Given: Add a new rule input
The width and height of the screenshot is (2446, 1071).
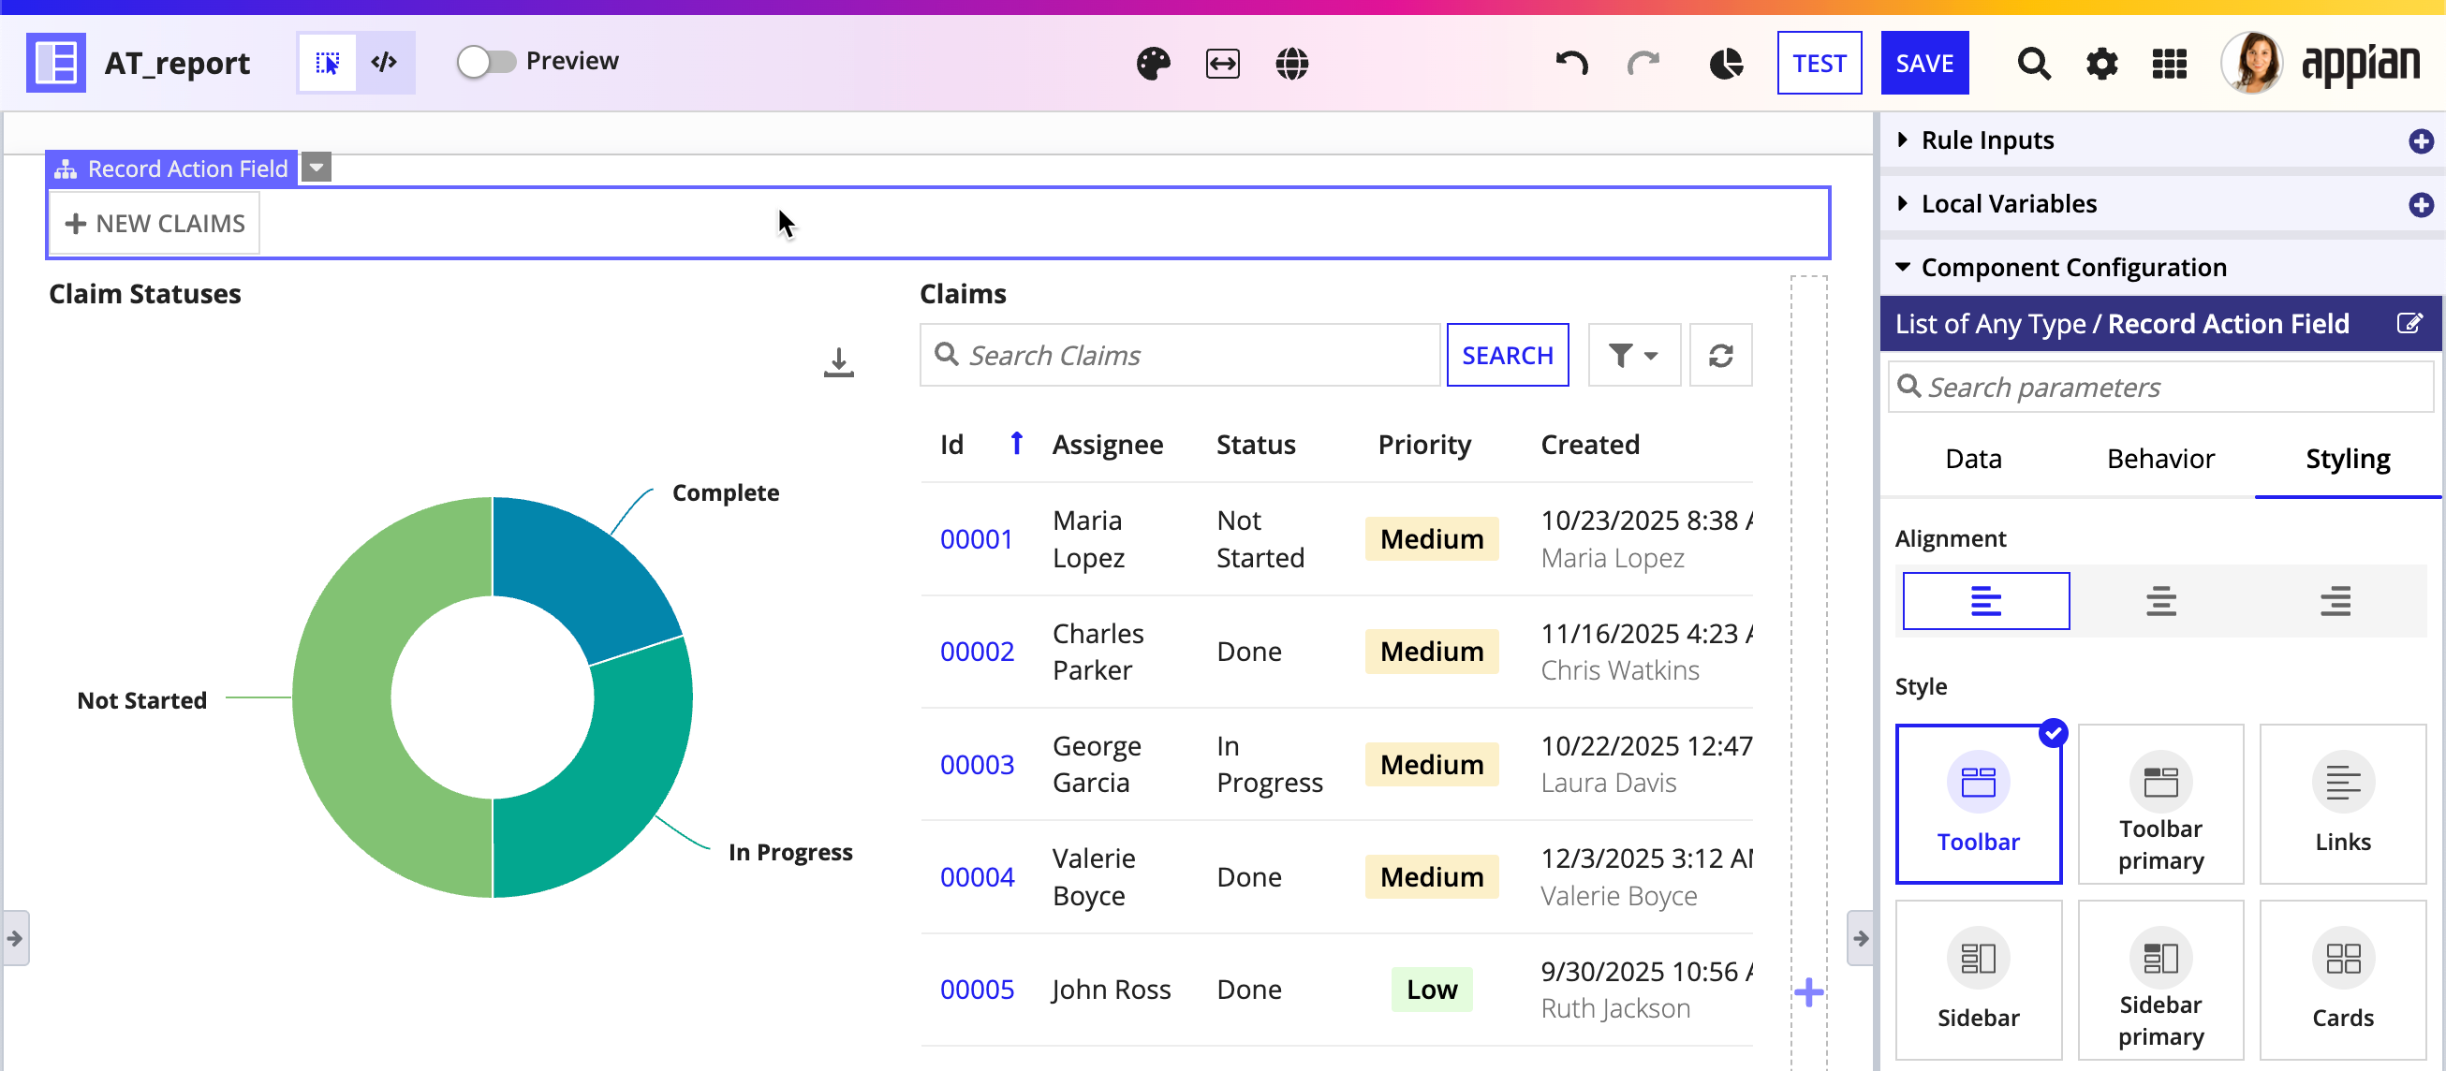Looking at the screenshot, I should (2421, 141).
